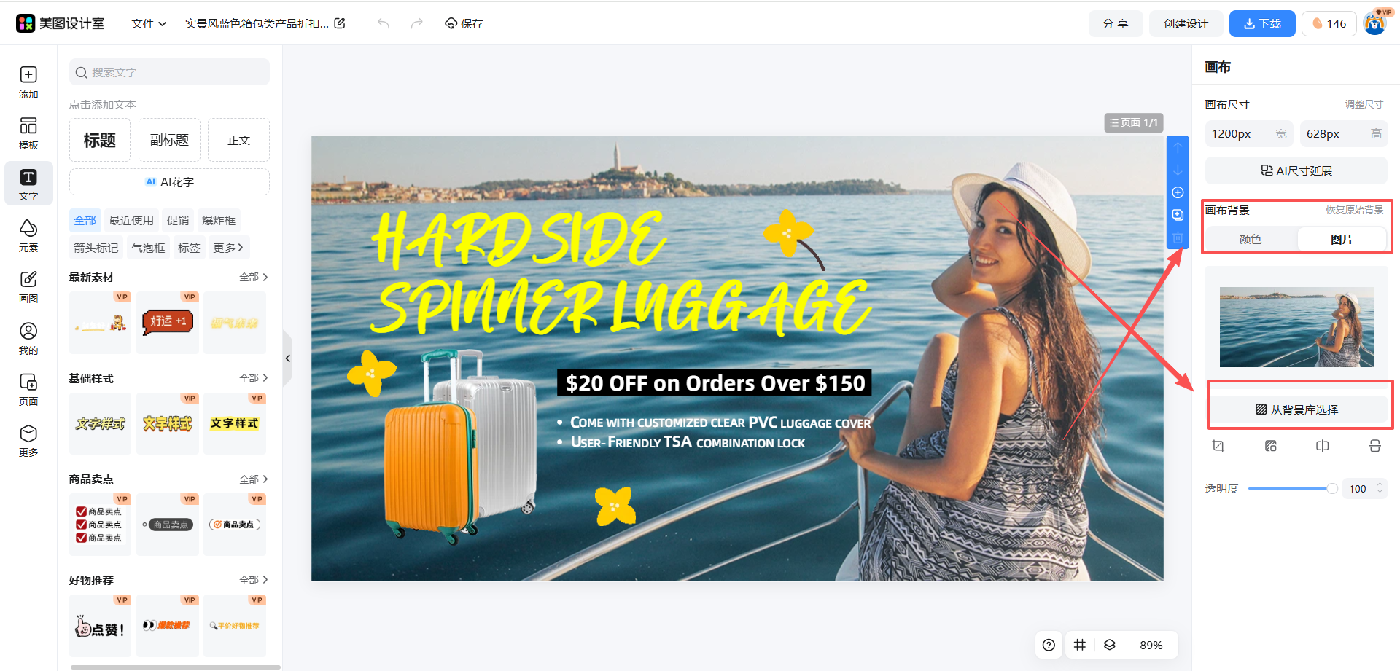This screenshot has height=671, width=1400.
Task: Click the crop background icon under thumbnail
Action: [x=1218, y=446]
